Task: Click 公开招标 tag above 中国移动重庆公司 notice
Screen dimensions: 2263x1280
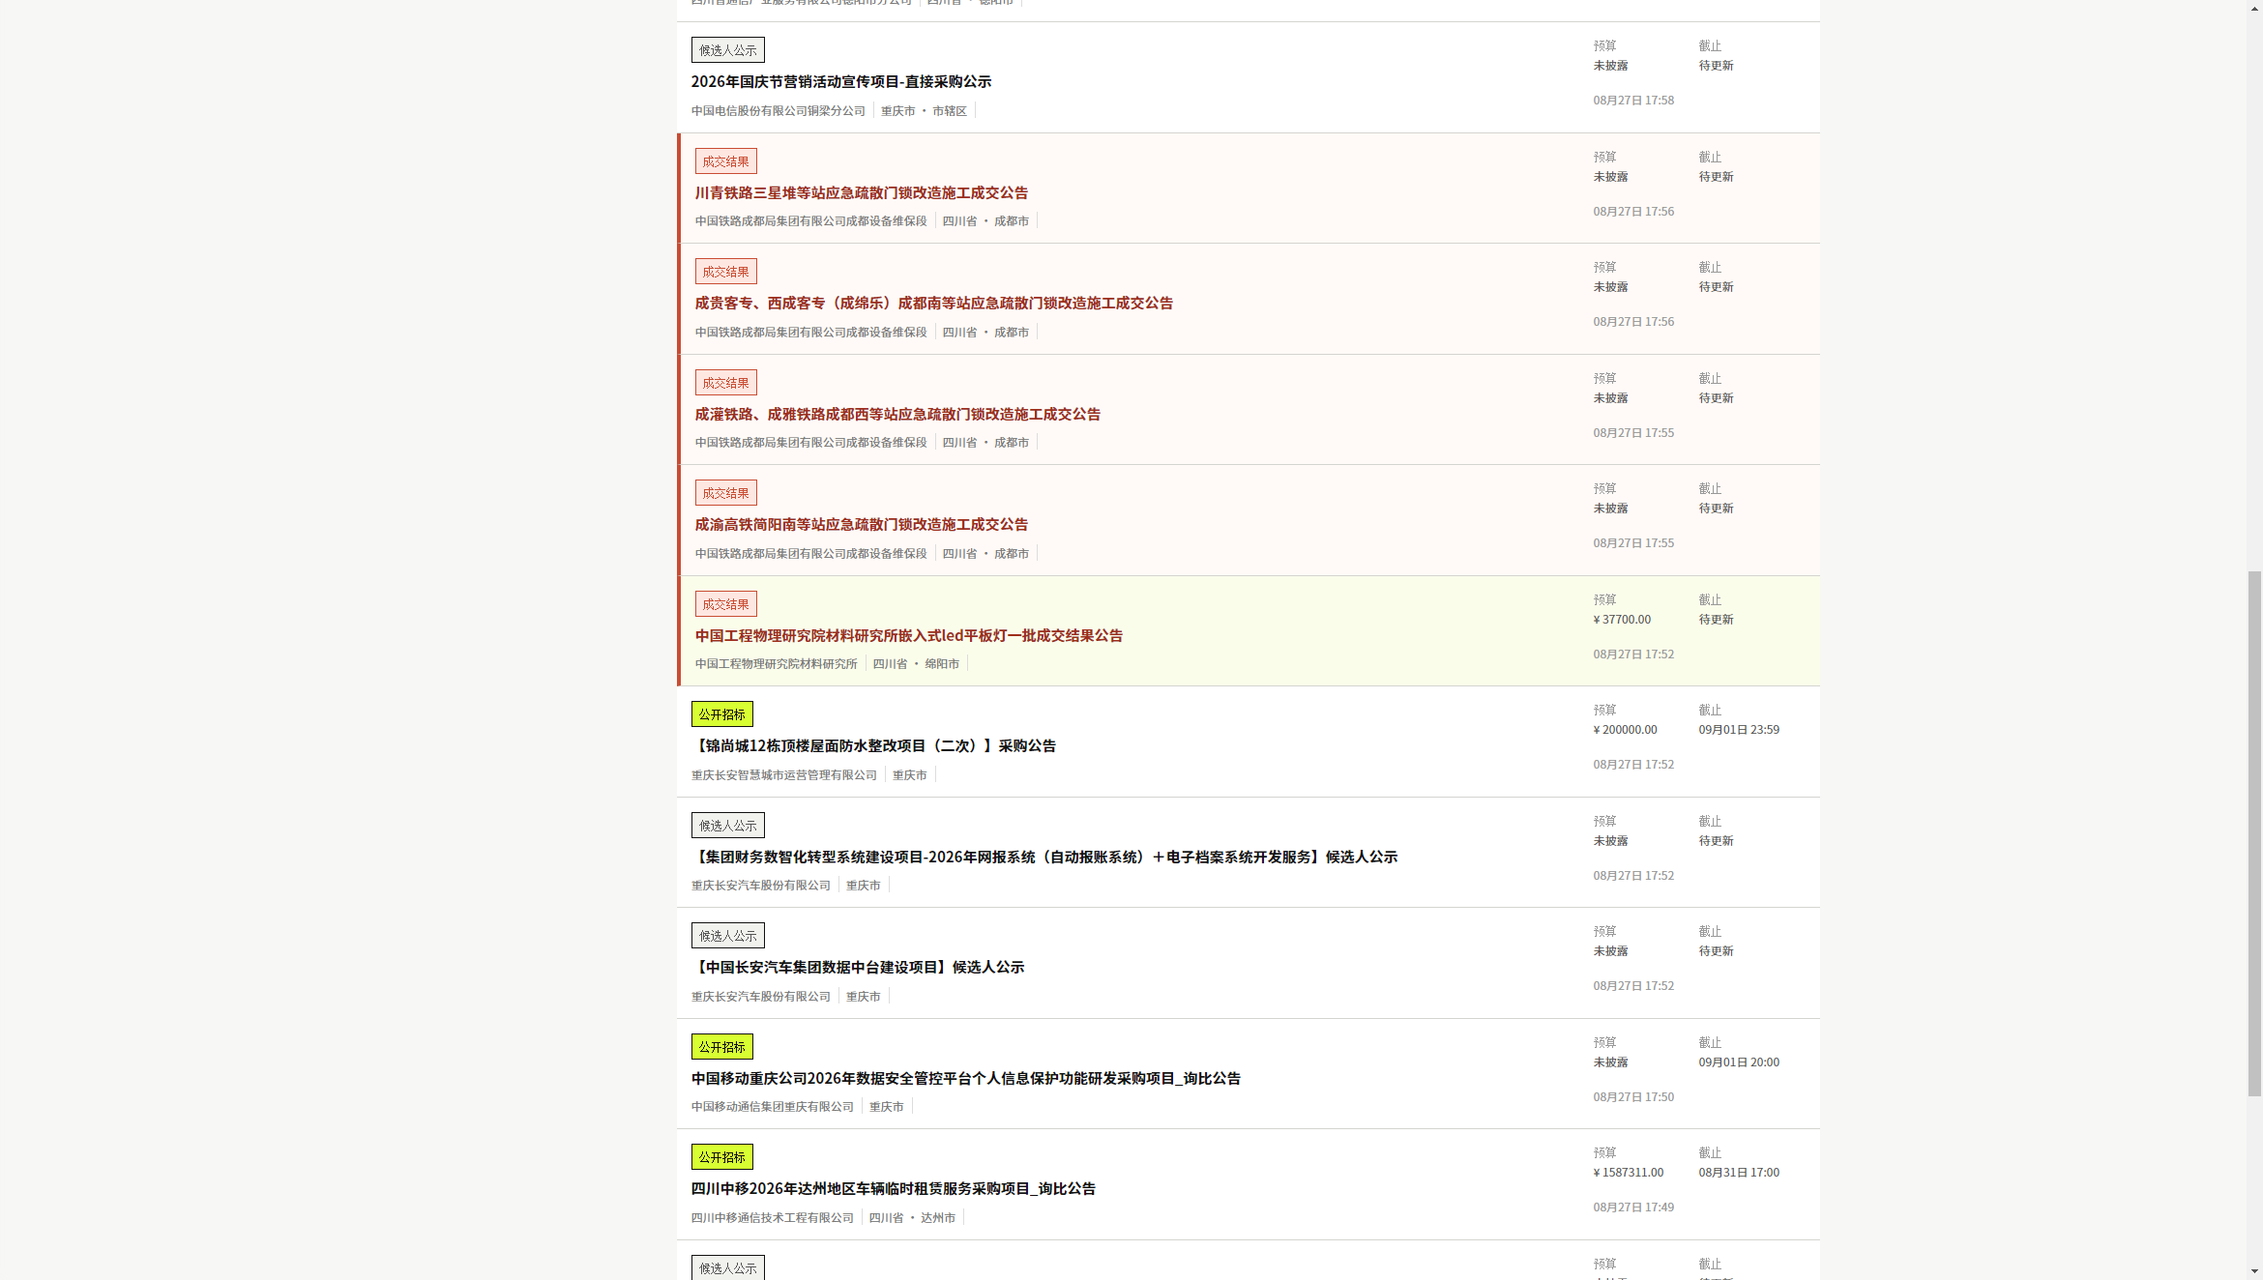Action: (x=721, y=1047)
